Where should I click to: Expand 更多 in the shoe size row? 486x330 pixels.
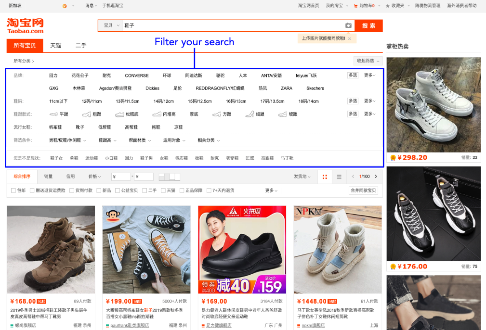tap(370, 101)
